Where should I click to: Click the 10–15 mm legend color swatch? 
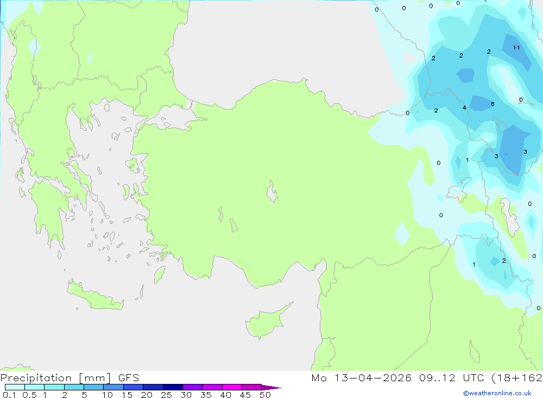(x=113, y=387)
